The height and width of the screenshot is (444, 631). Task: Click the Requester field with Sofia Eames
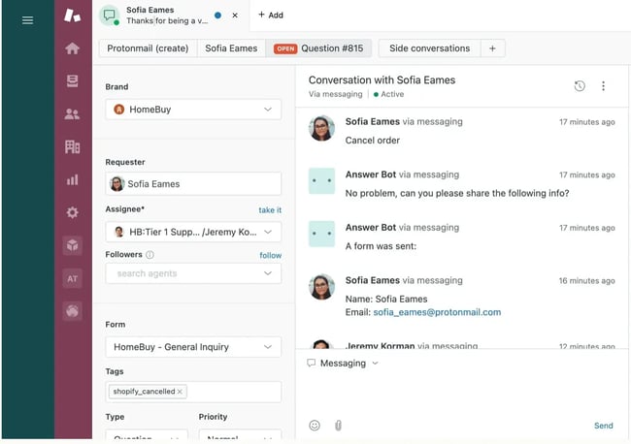pos(193,183)
